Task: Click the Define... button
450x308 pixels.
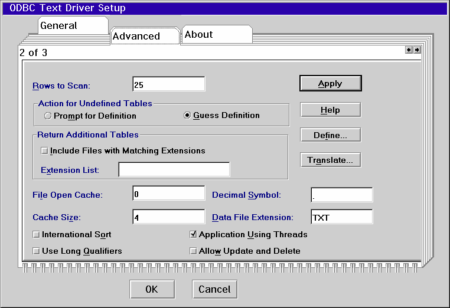Action: 330,135
